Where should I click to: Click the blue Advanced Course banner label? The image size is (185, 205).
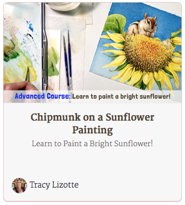(x=42, y=96)
